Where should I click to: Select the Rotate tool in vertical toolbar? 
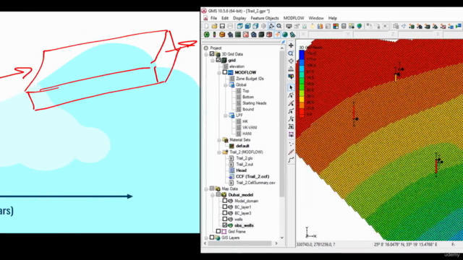tap(291, 61)
